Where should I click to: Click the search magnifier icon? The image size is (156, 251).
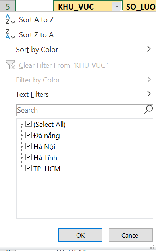148,110
